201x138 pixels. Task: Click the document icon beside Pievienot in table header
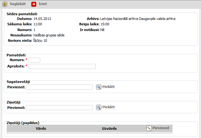(149, 128)
